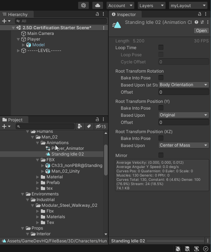Toggle the Inspector panel lock
The height and width of the screenshot is (252, 211).
pos(200,14)
